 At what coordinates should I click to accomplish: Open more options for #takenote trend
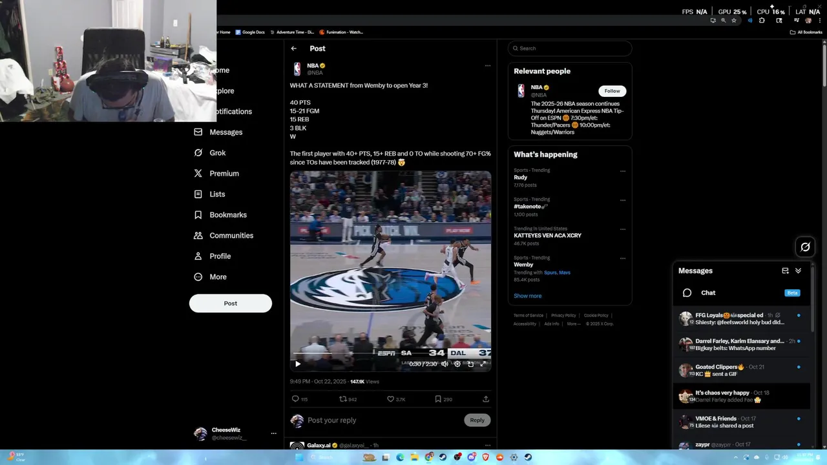click(x=623, y=200)
